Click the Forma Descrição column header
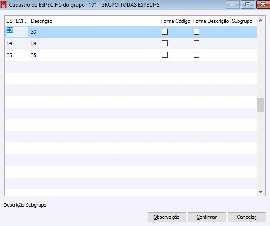The image size is (270, 226). coord(211,21)
